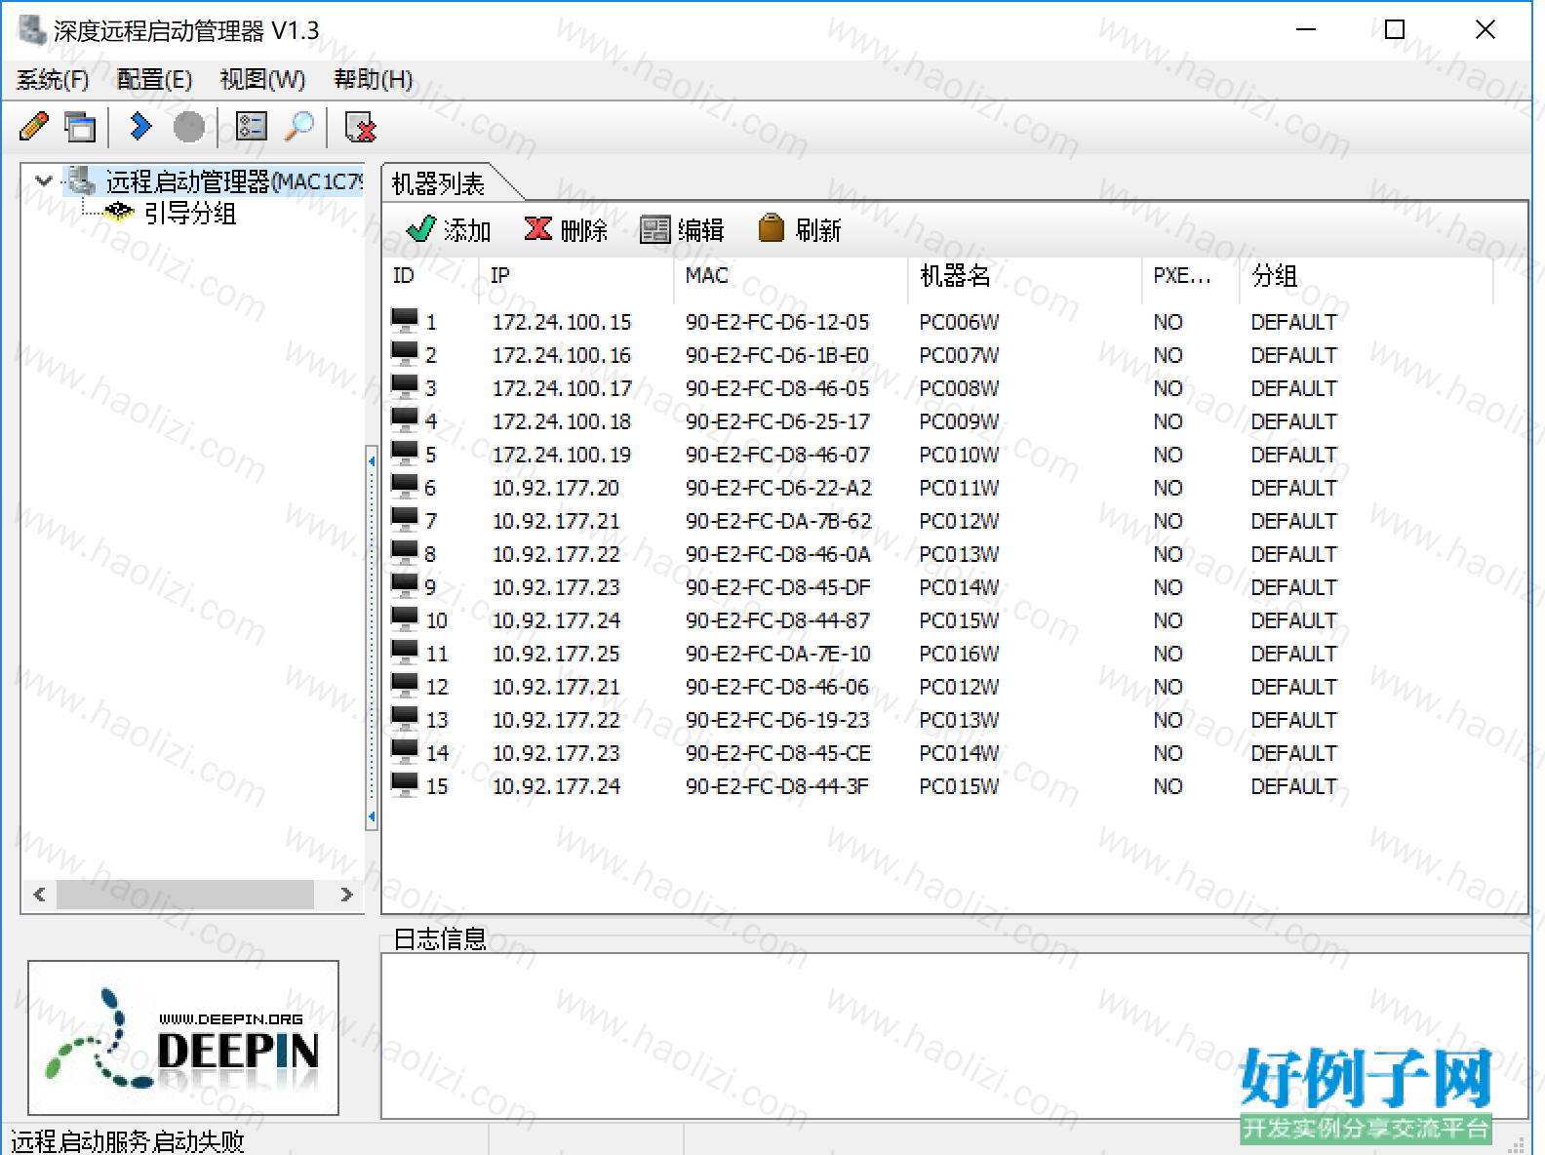Screen dimensions: 1545x1155
Task: Collapse the 远程启动管理器 tree node
Action: pyautogui.click(x=43, y=180)
